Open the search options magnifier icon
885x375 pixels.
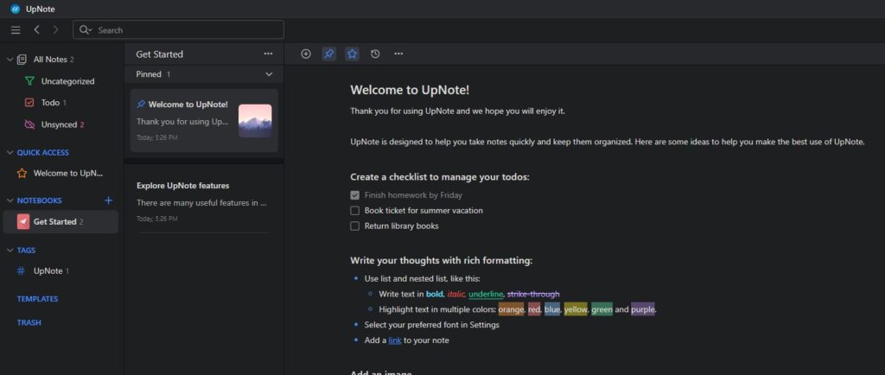[x=86, y=30]
